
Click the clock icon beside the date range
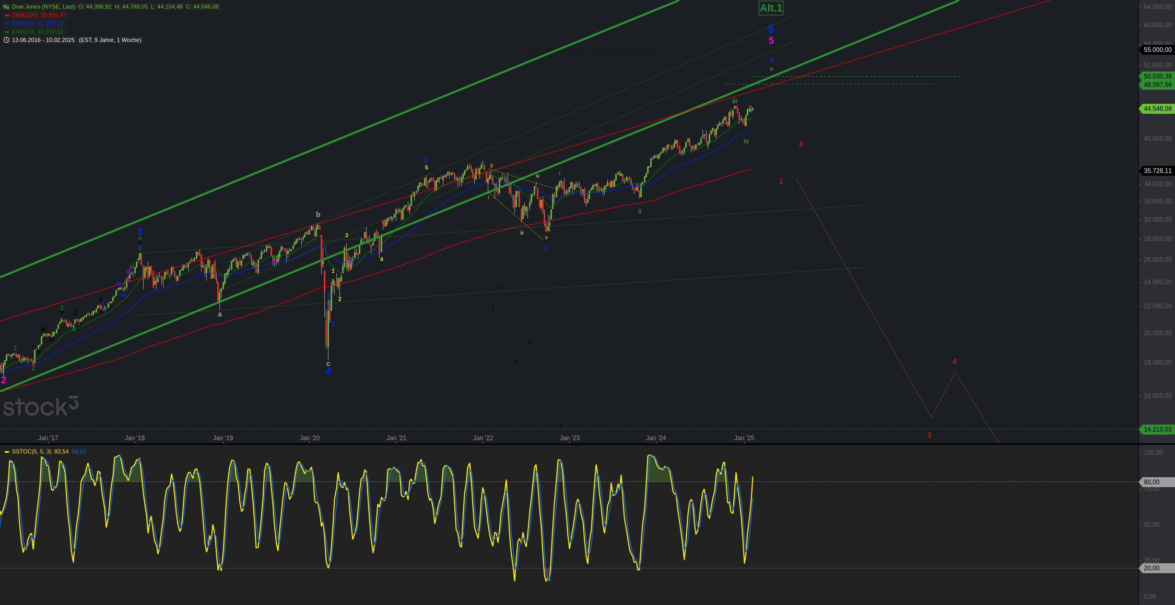tap(6, 40)
